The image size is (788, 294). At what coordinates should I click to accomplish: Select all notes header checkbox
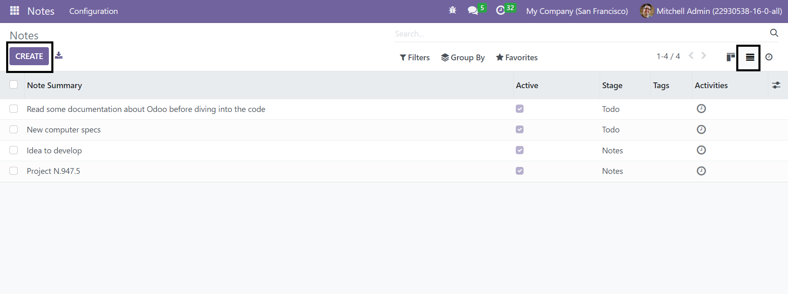14,84
